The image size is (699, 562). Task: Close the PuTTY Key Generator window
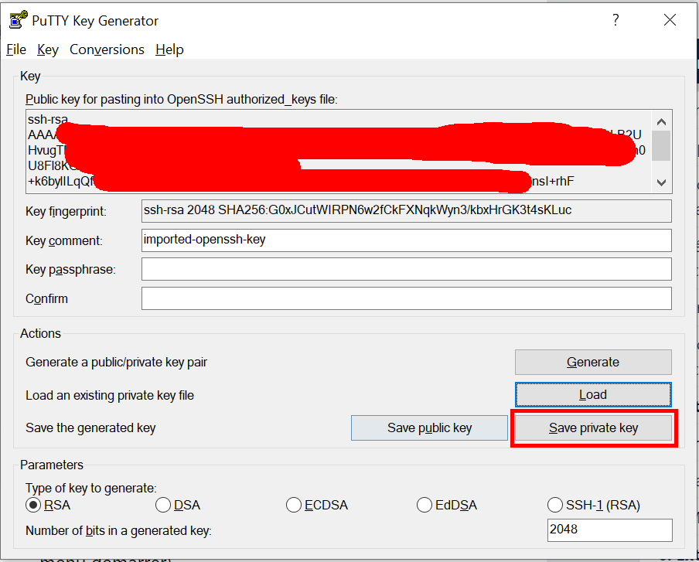(670, 20)
